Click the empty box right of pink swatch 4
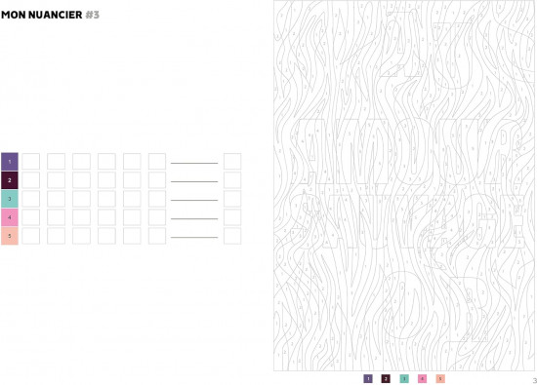Image resolution: width=537 pixels, height=385 pixels. (31, 217)
